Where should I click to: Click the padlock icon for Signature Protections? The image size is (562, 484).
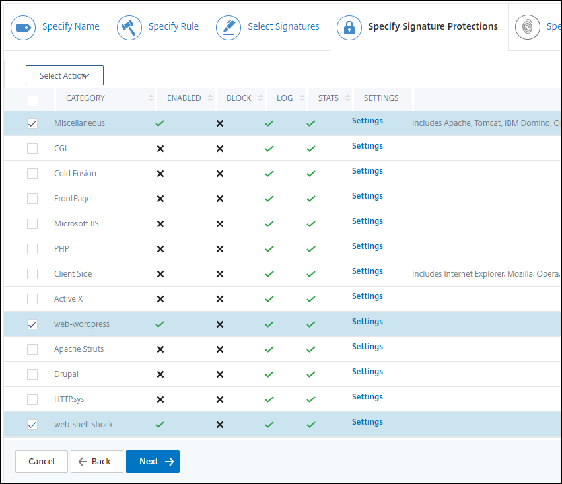(x=349, y=27)
